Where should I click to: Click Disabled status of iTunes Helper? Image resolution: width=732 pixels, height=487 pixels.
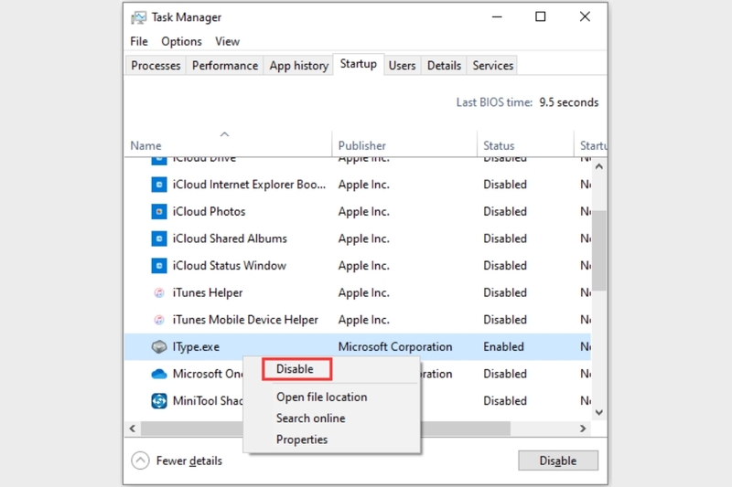click(505, 292)
